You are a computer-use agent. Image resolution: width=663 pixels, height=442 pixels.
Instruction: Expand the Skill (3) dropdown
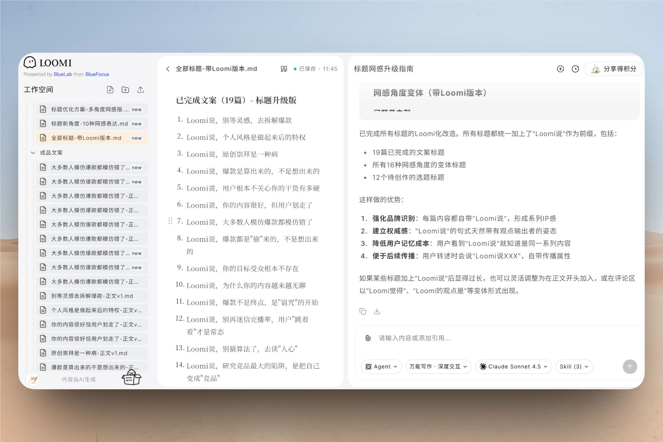574,366
